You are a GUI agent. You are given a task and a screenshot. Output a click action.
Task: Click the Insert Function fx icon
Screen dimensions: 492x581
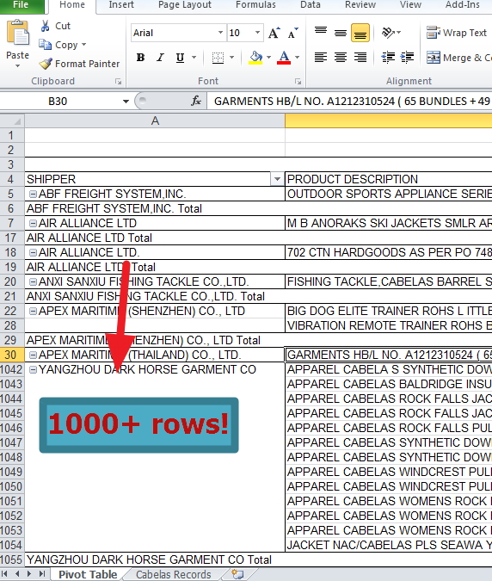[196, 101]
